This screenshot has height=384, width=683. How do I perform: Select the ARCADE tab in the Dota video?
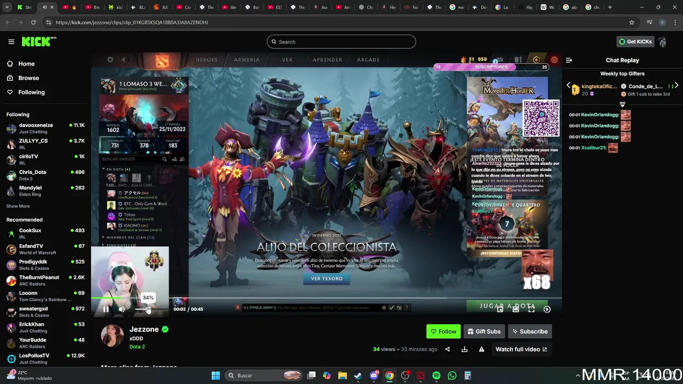click(x=368, y=60)
